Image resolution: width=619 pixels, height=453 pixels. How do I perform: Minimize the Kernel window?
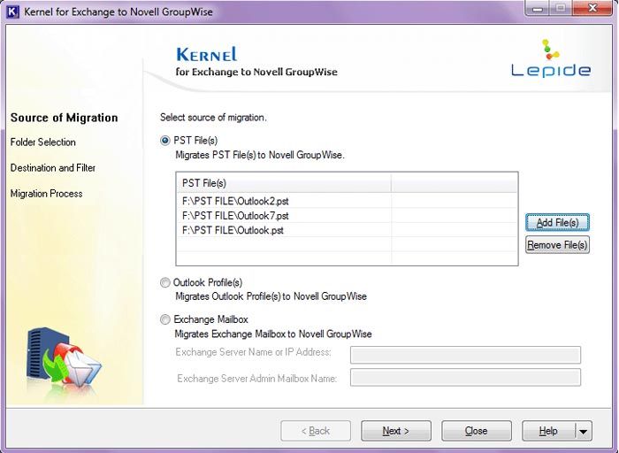(538, 8)
